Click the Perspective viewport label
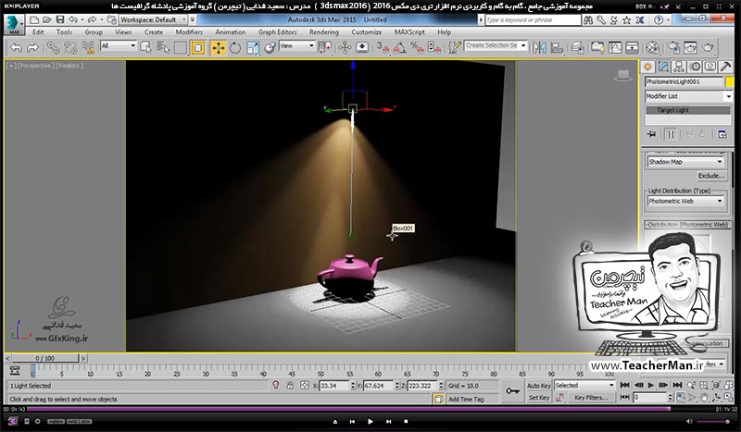 tap(35, 66)
